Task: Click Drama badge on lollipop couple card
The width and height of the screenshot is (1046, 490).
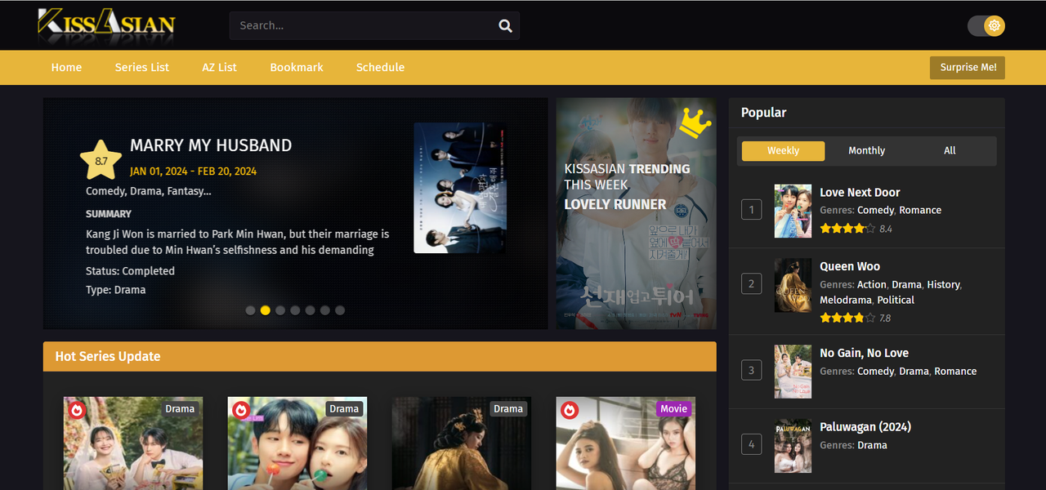Action: click(x=344, y=409)
